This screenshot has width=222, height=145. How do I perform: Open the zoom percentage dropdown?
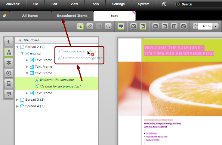215,26
